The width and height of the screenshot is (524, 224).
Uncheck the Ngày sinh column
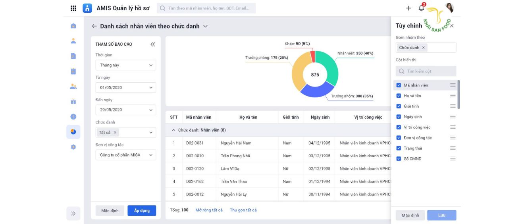click(x=399, y=117)
